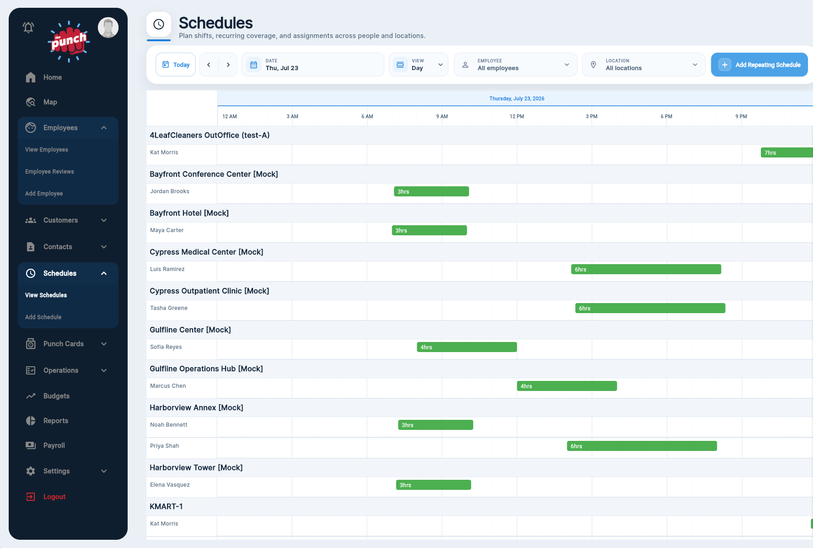Open the user profile avatar
The width and height of the screenshot is (813, 548).
pyautogui.click(x=108, y=28)
